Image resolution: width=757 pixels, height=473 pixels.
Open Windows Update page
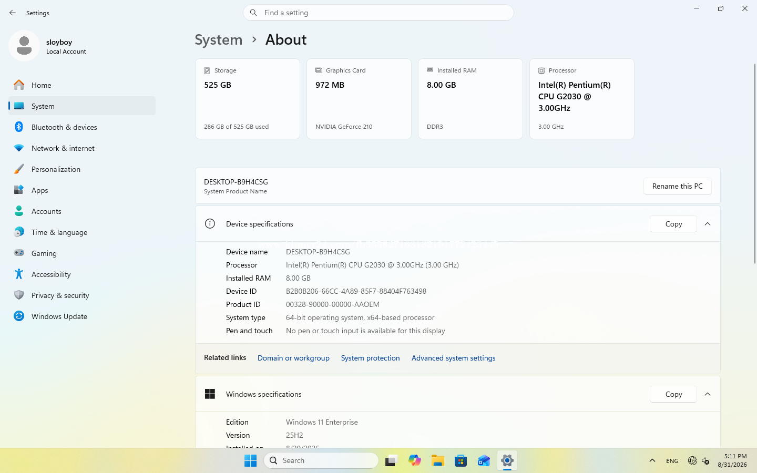click(x=82, y=316)
